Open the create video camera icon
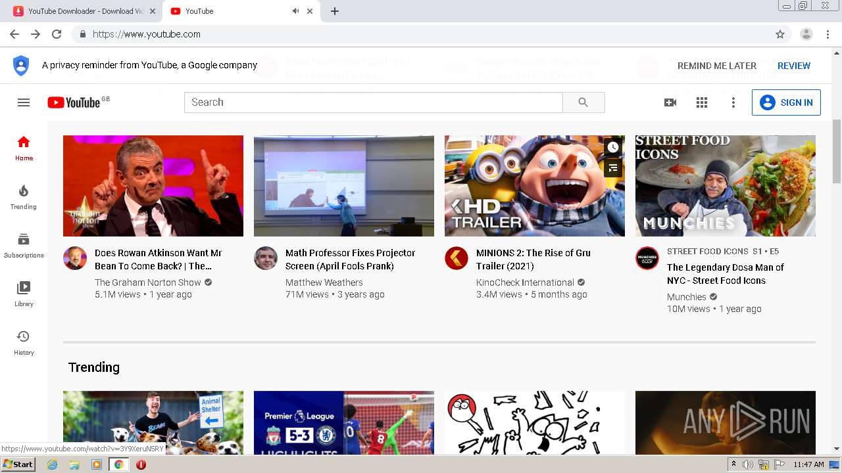842x473 pixels. (670, 102)
